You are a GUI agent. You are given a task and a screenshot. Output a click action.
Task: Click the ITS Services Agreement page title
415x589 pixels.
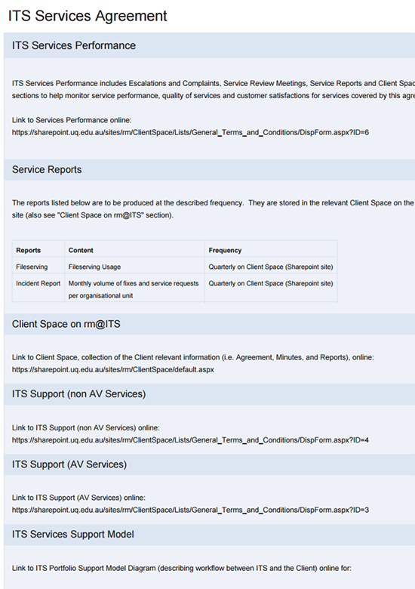pyautogui.click(x=88, y=16)
